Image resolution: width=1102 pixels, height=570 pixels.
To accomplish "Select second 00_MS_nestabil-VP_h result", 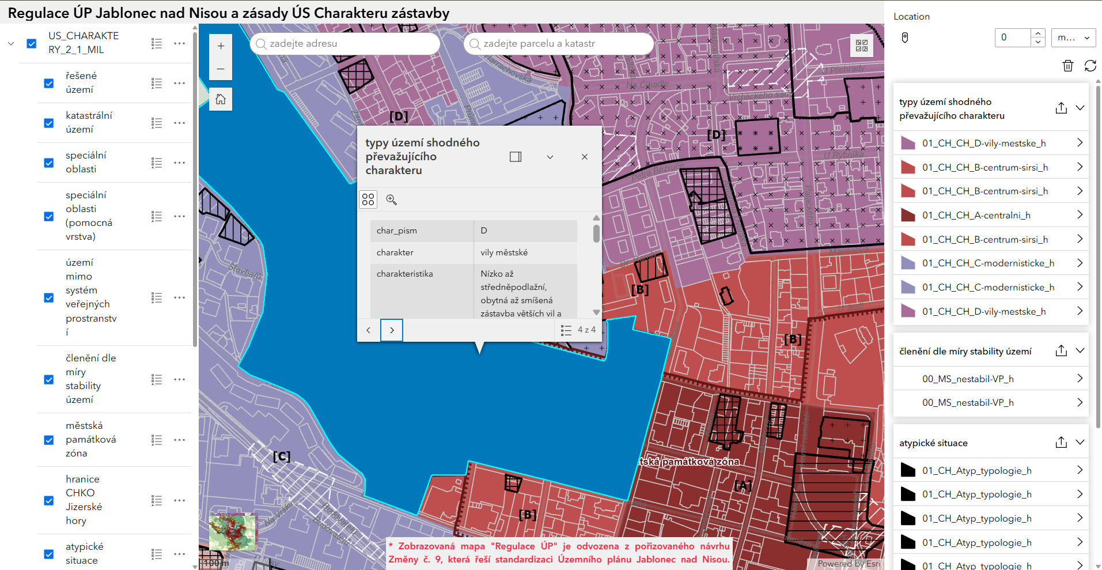I will (x=991, y=402).
